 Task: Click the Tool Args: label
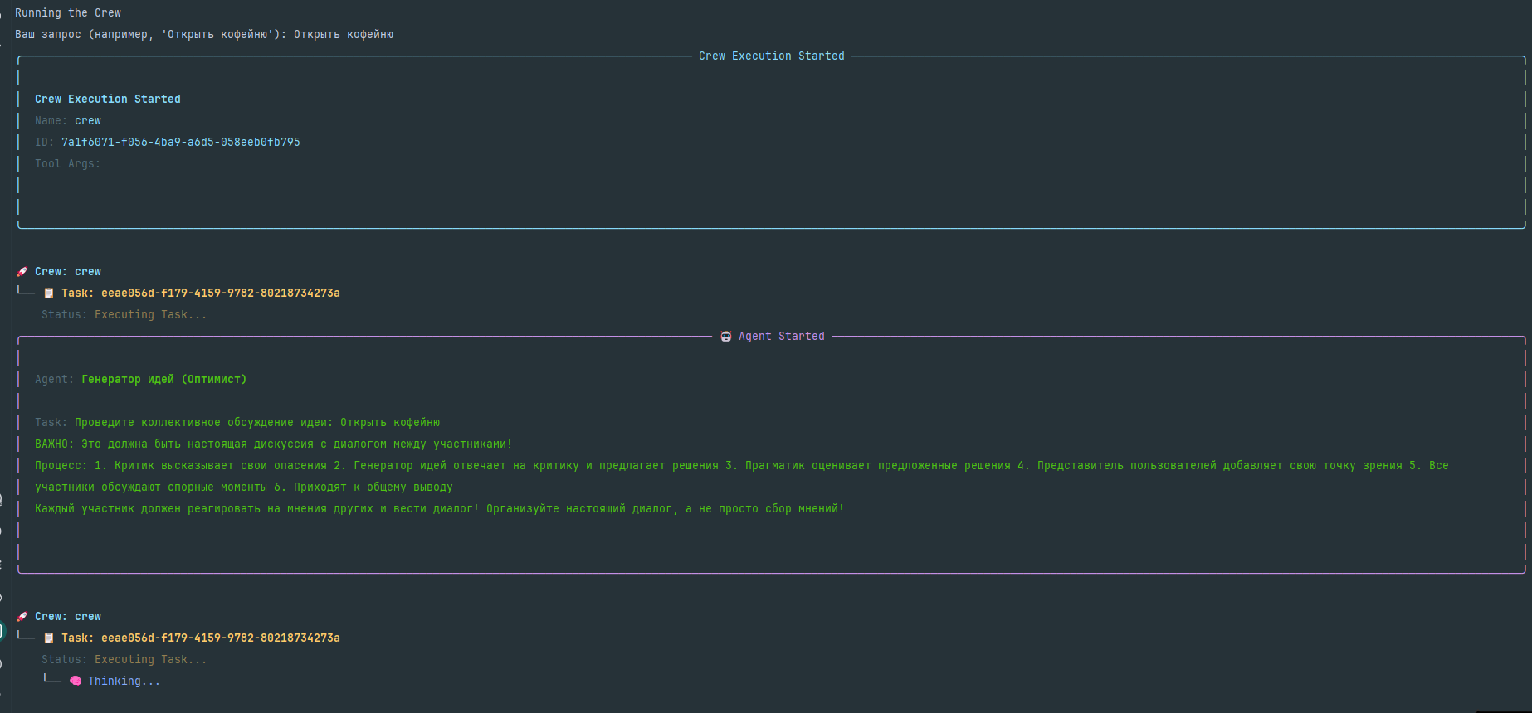67,164
